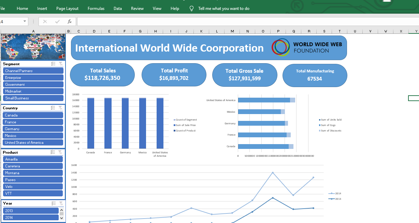
Task: Select 2014 in the Year slicer
Action: (x=31, y=218)
